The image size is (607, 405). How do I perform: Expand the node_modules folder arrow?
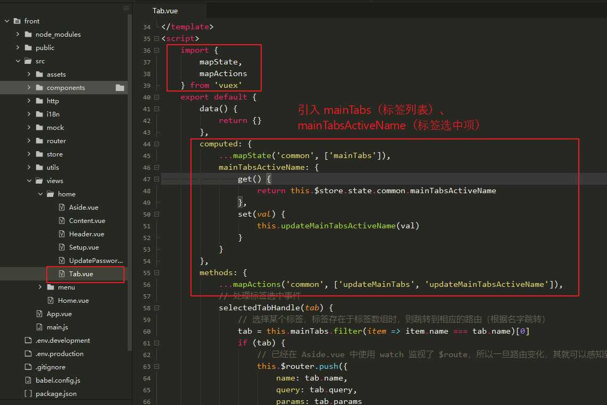[x=18, y=34]
